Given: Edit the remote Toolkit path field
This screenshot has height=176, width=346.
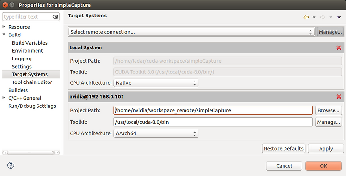Looking at the screenshot, I should click(213, 122).
